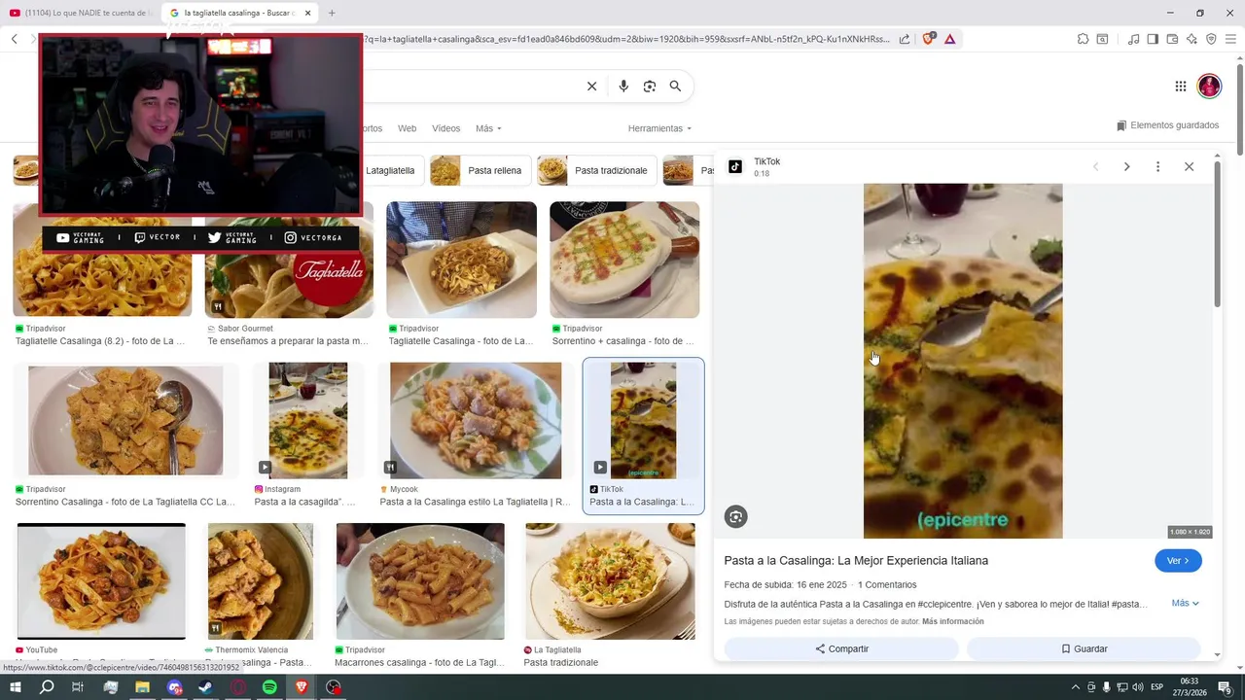Filter by the Pasta rellena chip
Viewport: 1245px width, 700px height.
point(480,170)
